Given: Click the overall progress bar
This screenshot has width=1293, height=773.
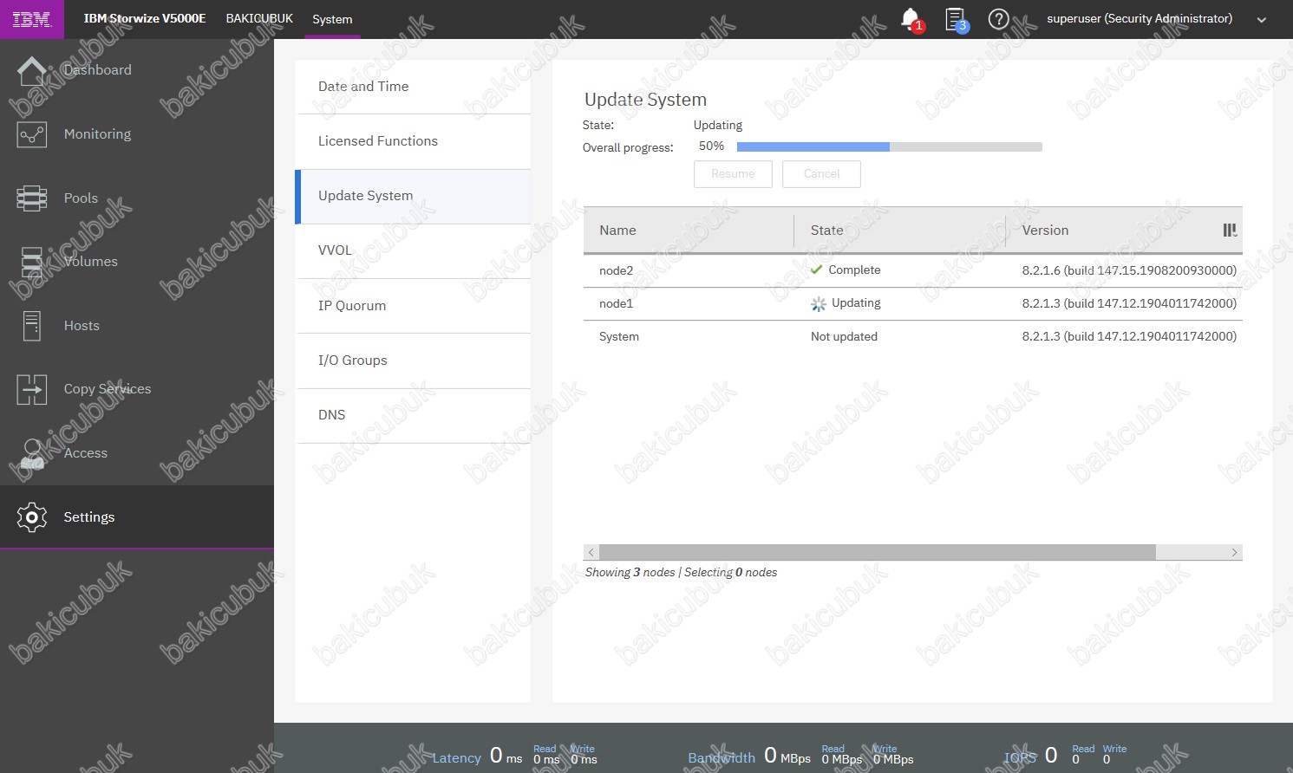Looking at the screenshot, I should [x=890, y=146].
